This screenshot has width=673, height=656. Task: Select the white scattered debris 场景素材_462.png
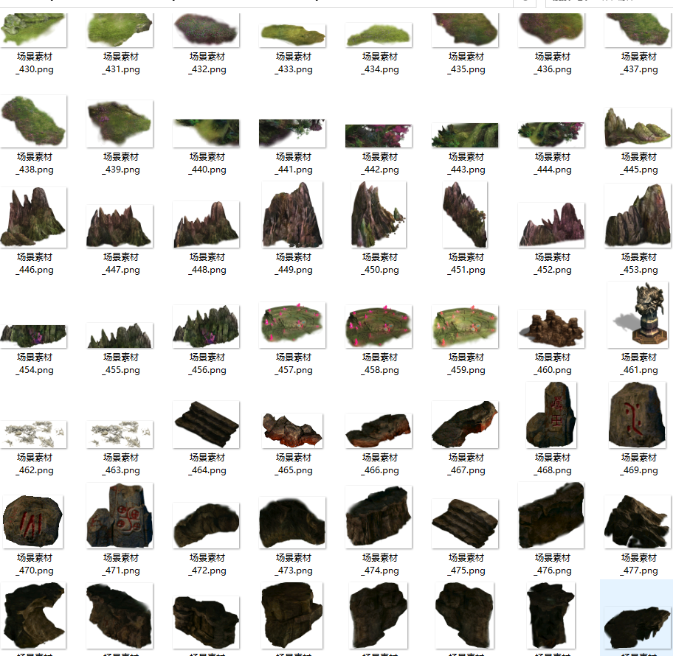34,433
